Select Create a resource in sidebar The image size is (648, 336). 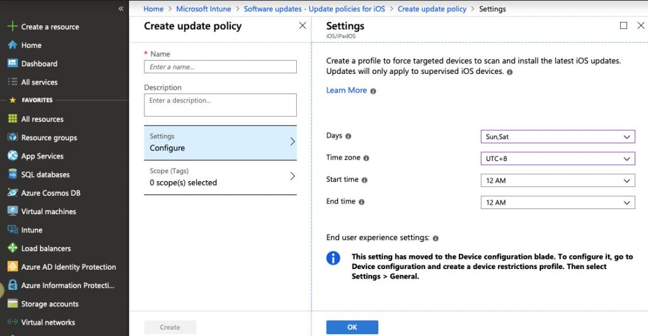[x=50, y=27]
